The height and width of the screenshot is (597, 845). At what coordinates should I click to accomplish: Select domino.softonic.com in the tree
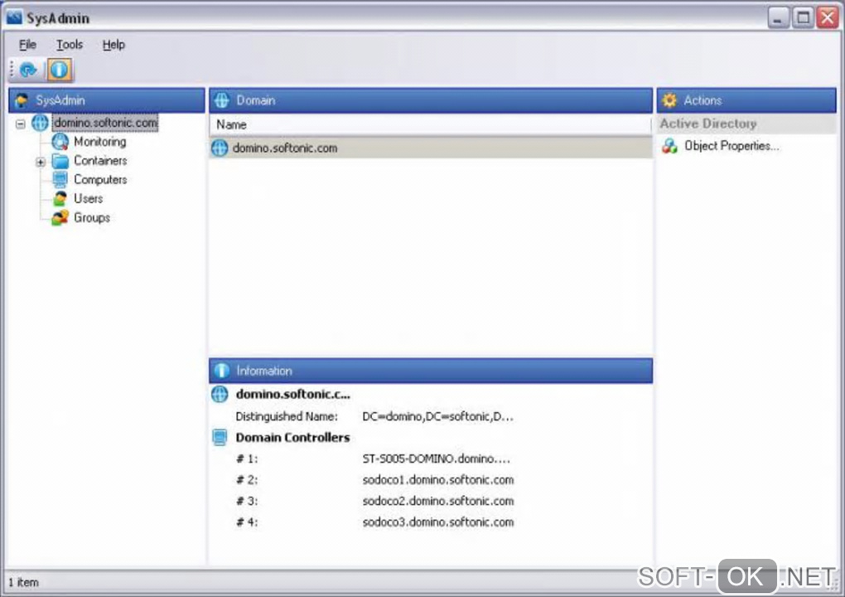tap(106, 123)
